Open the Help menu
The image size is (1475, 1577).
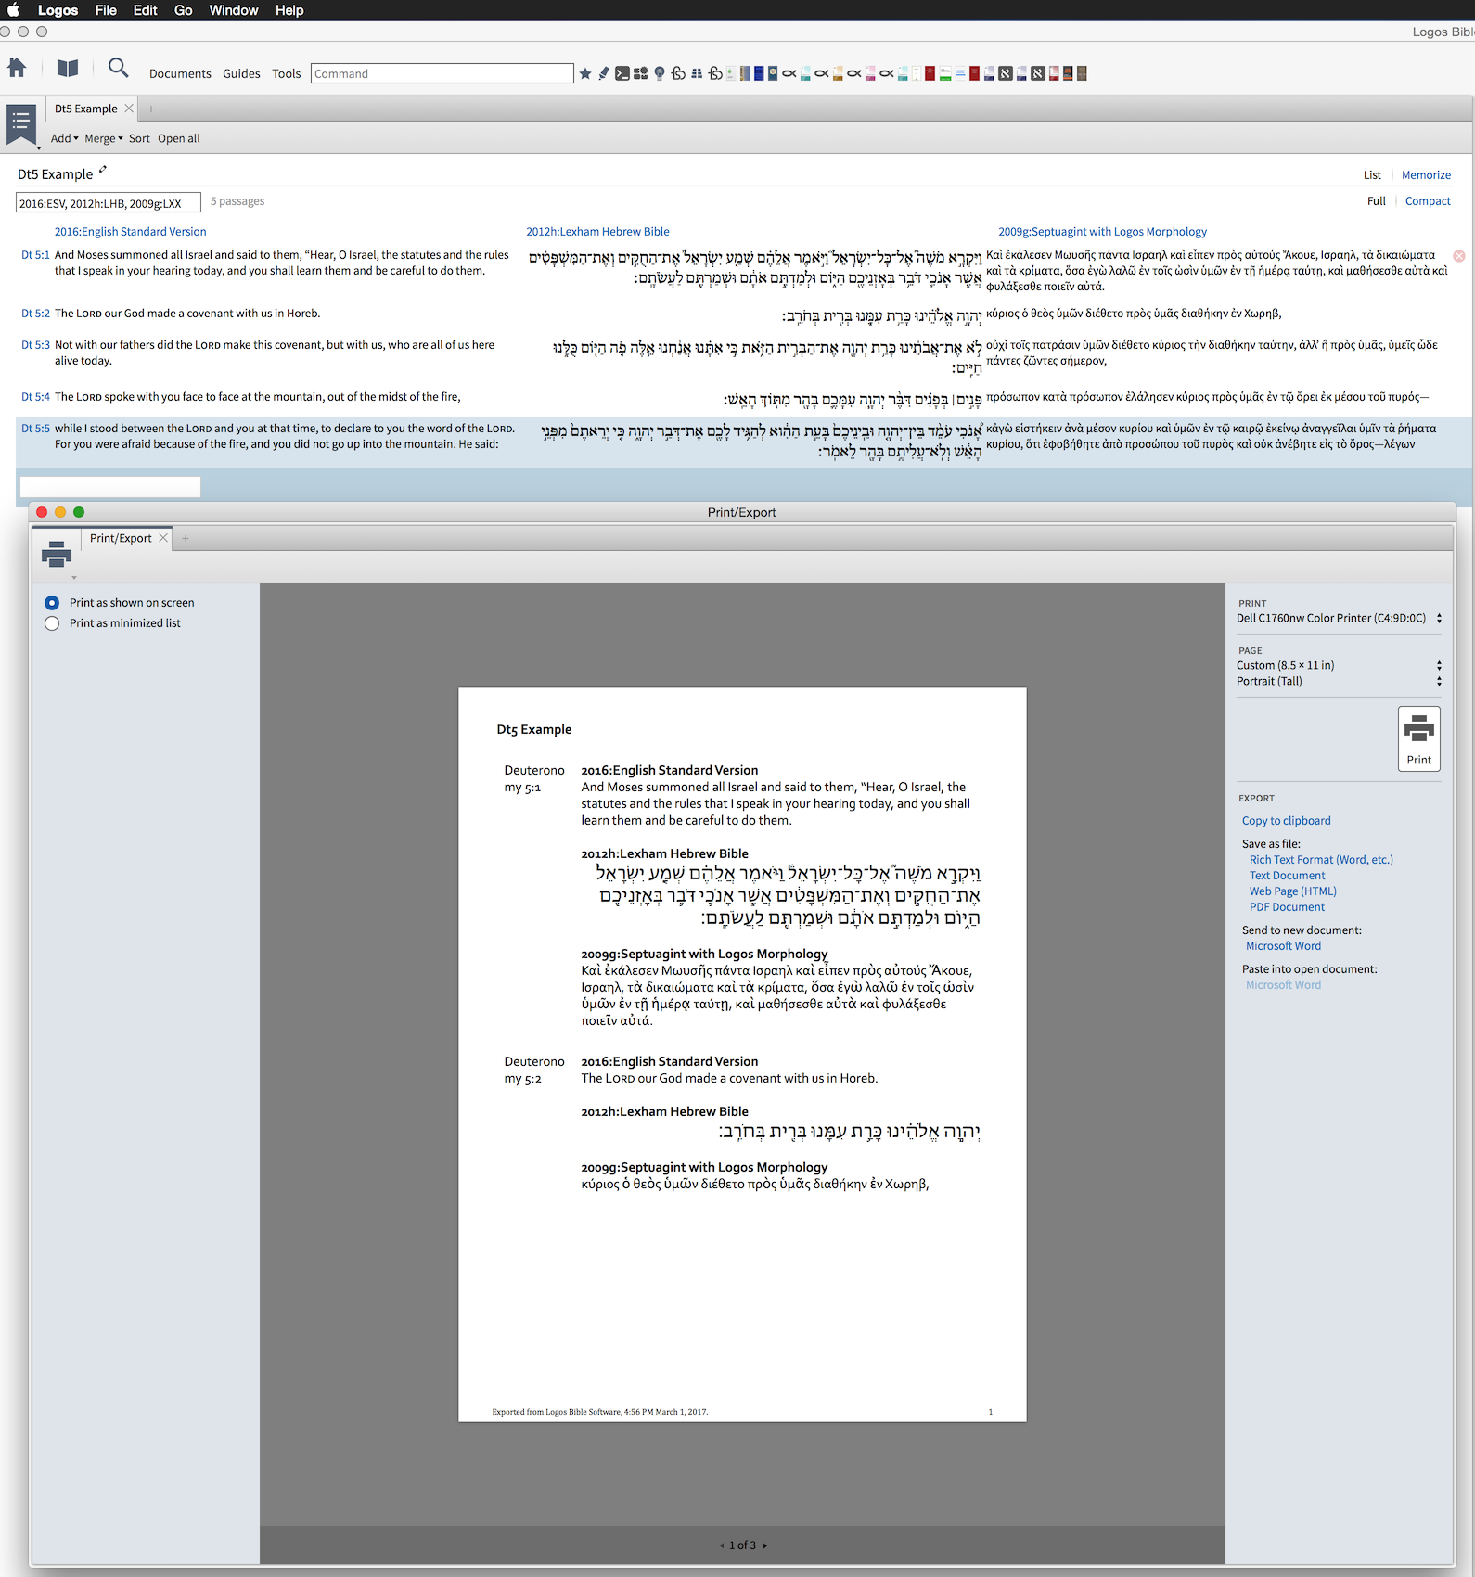click(x=289, y=10)
